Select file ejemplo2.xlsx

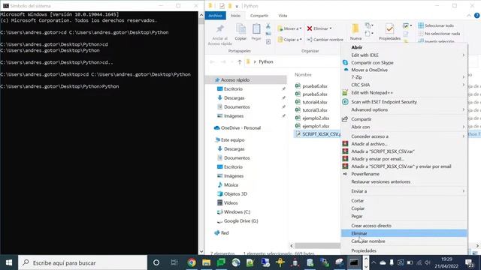click(316, 118)
